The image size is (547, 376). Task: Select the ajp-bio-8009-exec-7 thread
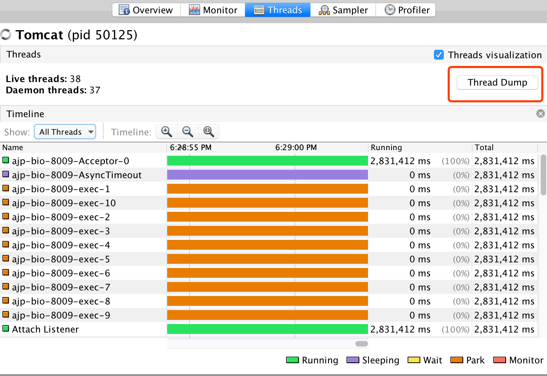tap(269, 287)
